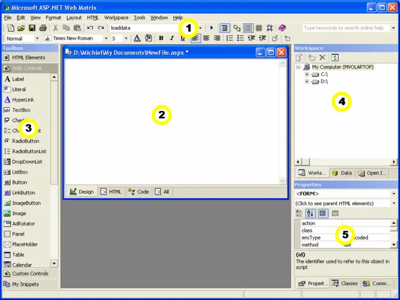Toggle the grid display icon
This screenshot has width=400, height=300.
(x=259, y=28)
